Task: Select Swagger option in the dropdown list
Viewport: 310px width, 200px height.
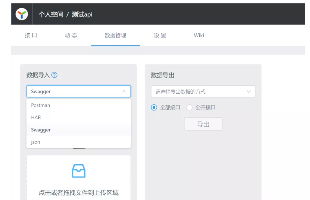Action: coord(41,130)
